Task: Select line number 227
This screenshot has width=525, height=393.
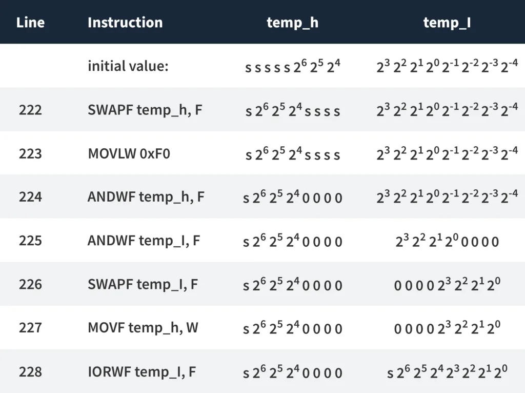Action: click(x=30, y=328)
